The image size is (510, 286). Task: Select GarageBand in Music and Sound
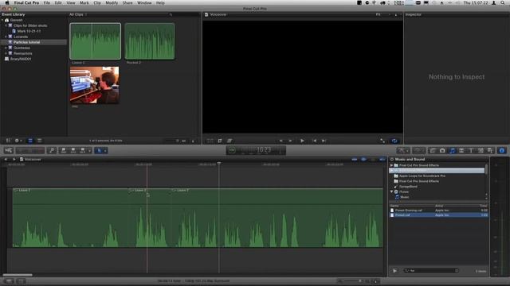click(408, 187)
